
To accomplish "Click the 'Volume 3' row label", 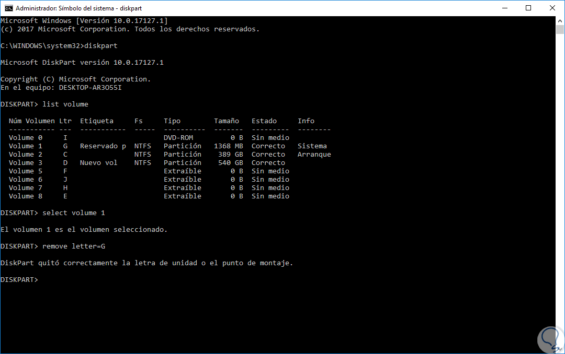I will pos(26,162).
